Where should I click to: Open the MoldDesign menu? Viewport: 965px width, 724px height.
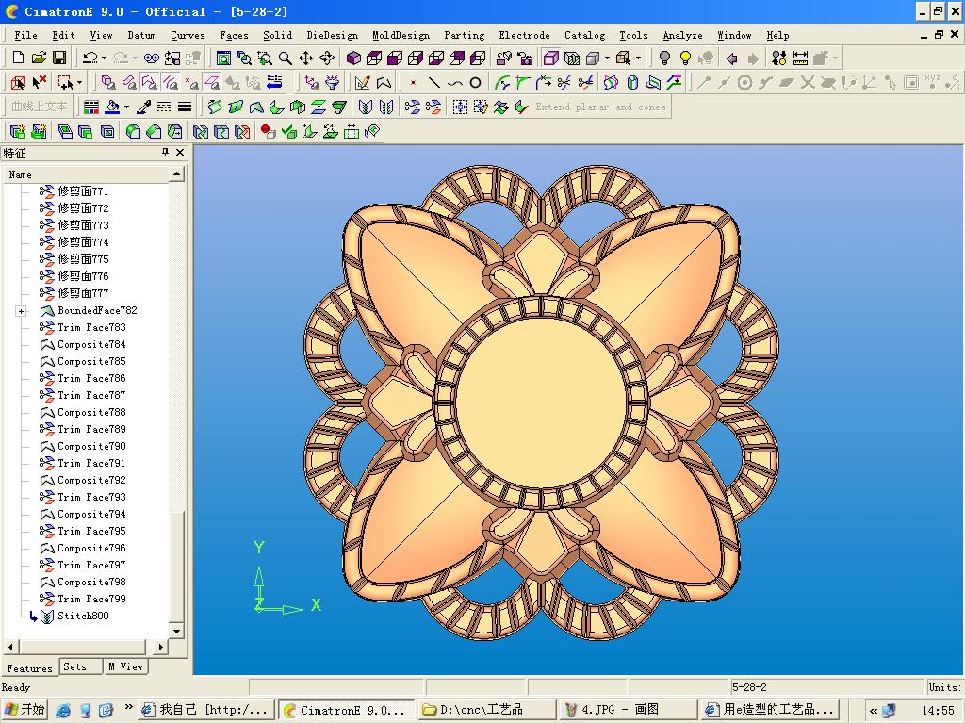coord(401,35)
